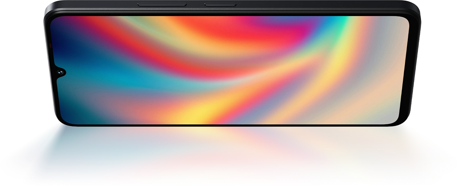Screen dimensions: 462x186
Task: Click the front camera lens in the notch
Action: point(60,72)
